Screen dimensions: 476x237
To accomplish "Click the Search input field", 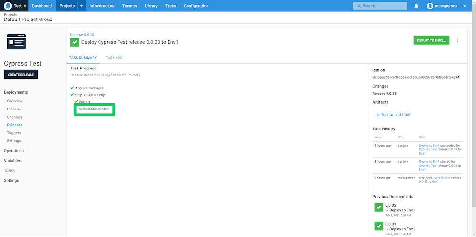I will [x=380, y=6].
